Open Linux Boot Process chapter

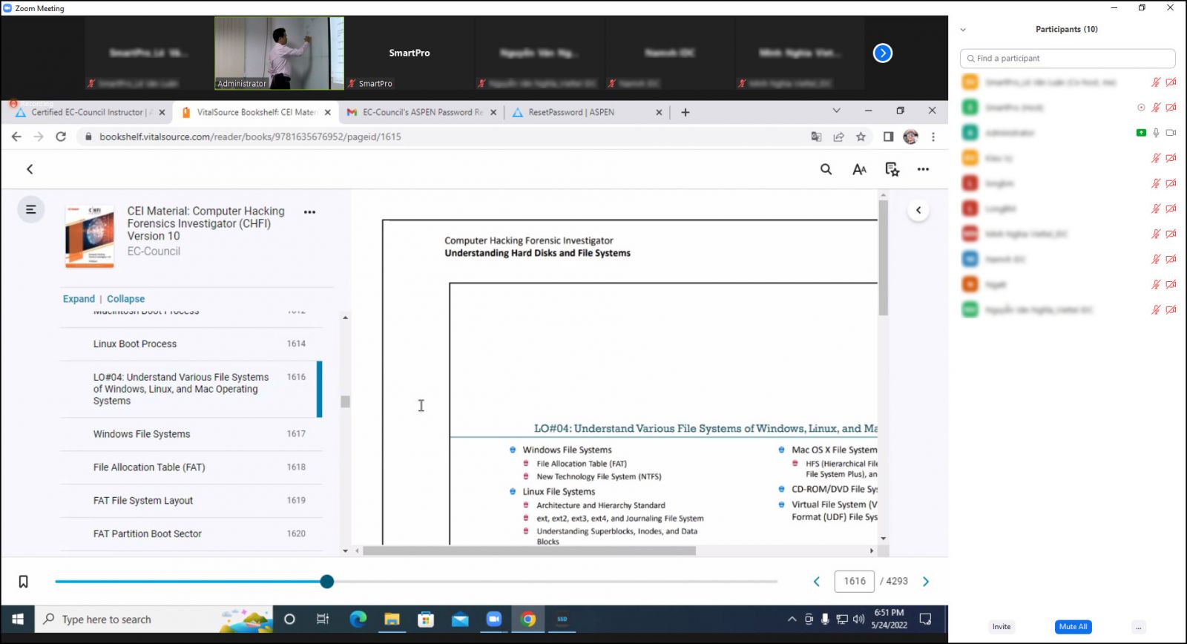pyautogui.click(x=191, y=344)
